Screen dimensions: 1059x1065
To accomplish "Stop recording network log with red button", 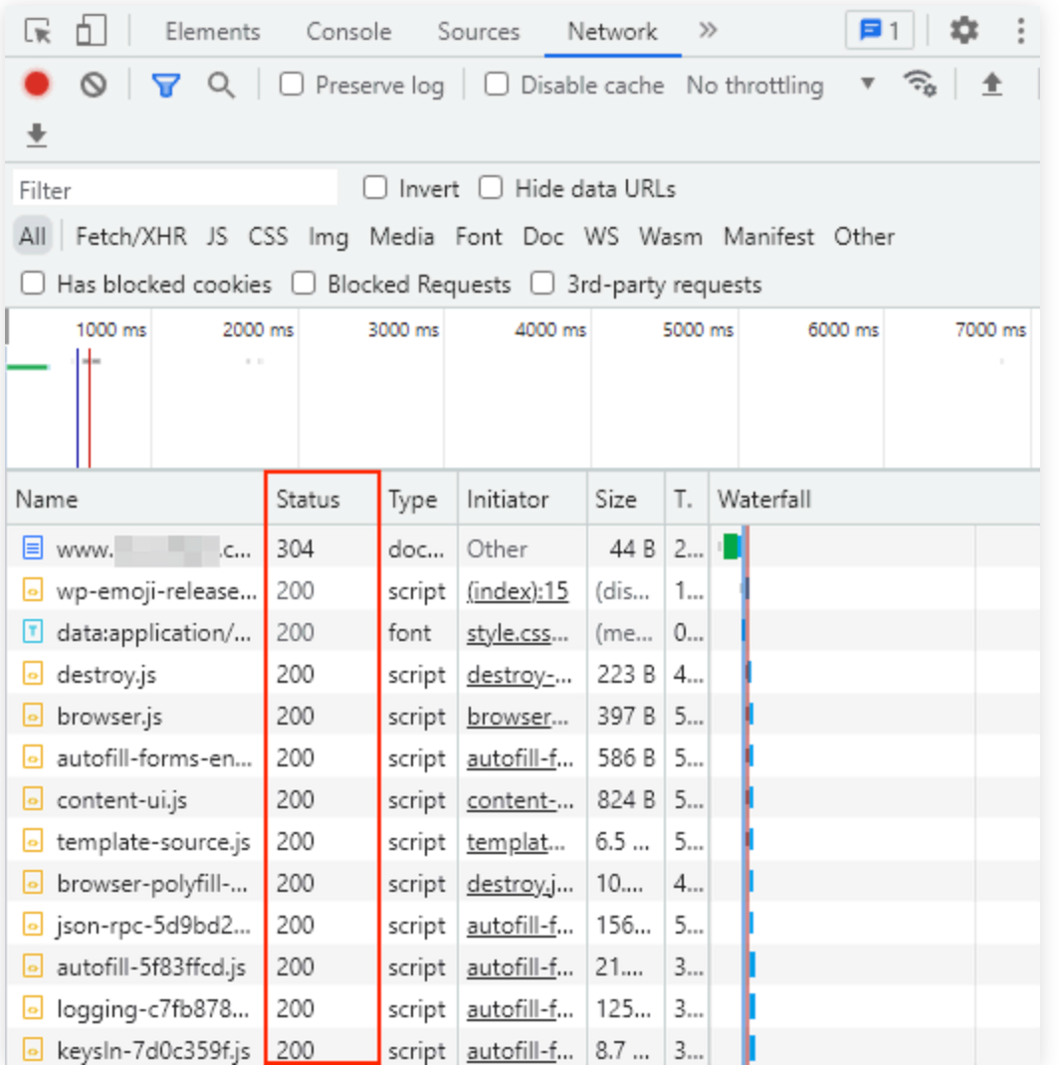I will click(x=37, y=86).
